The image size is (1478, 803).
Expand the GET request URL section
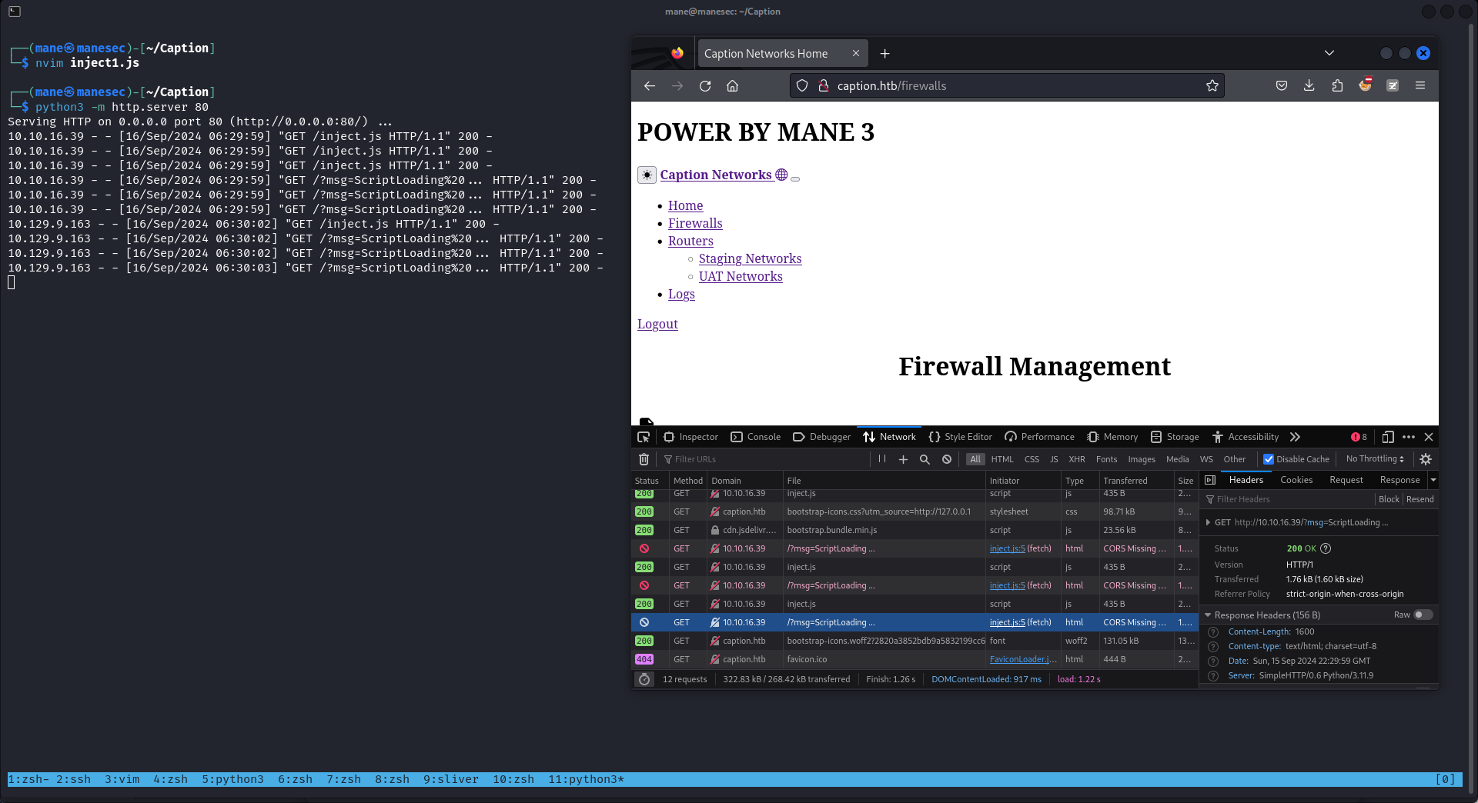click(x=1209, y=522)
